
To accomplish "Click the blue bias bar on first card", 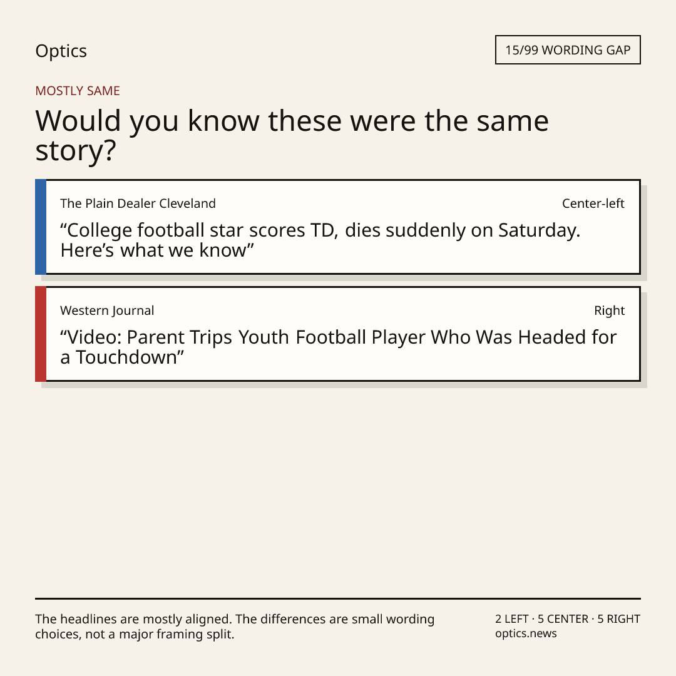I will pos(41,227).
